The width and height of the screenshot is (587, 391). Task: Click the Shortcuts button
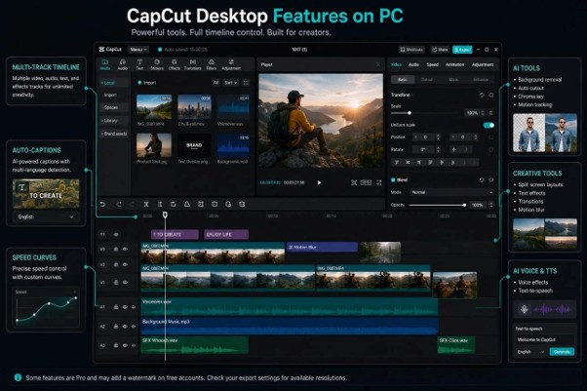[x=411, y=50]
